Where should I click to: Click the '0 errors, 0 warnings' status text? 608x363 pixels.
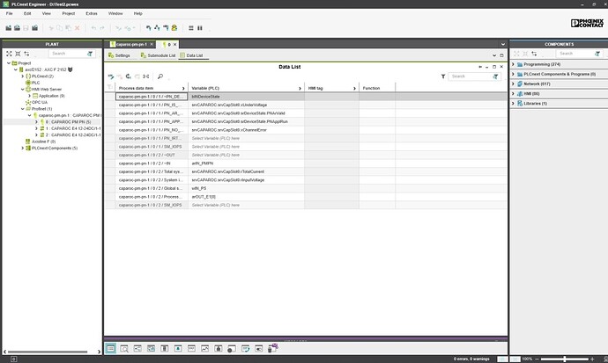[x=471, y=359]
